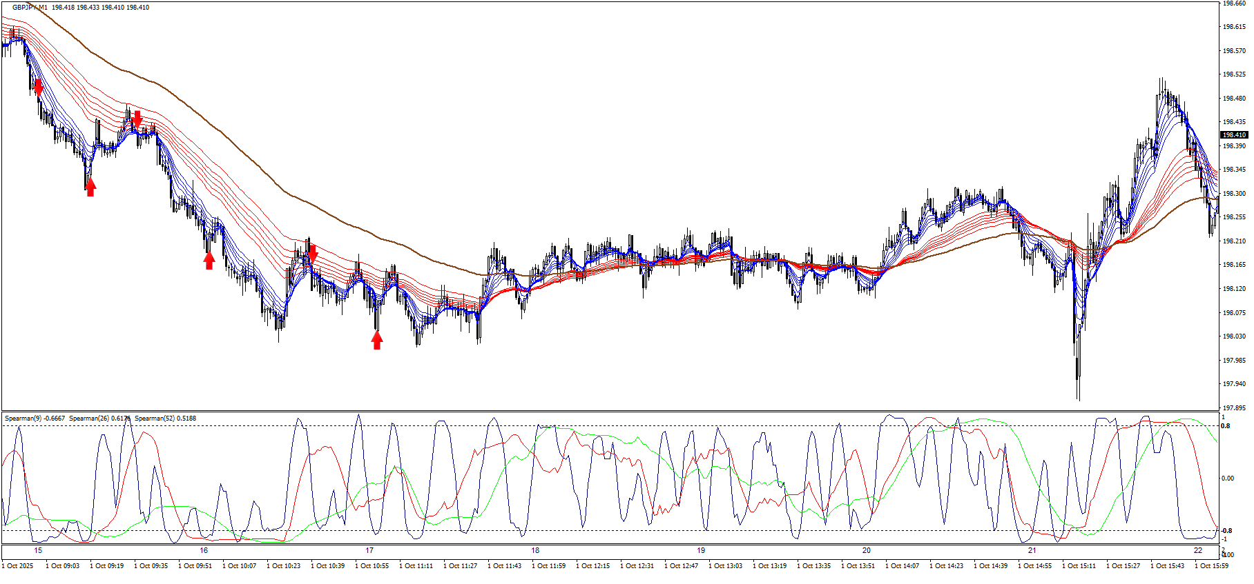Select the Spearman(9) indicator label
The height and width of the screenshot is (584, 1254).
35,419
